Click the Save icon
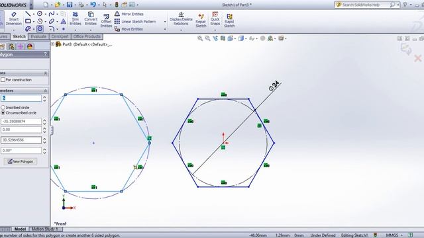Viewport: 424px width, 238px height. click(70, 5)
